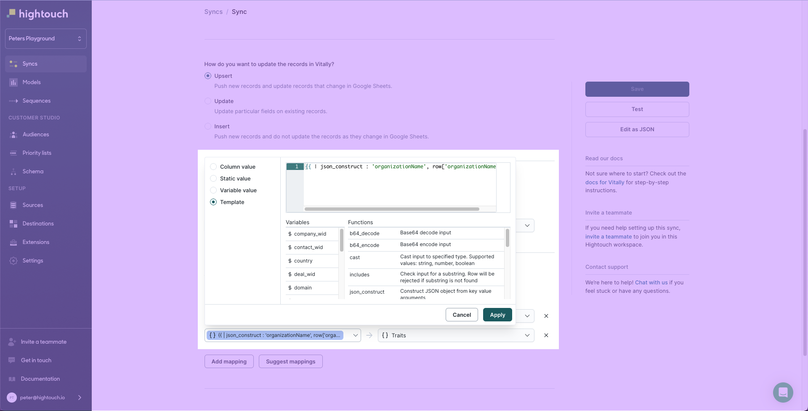Click the Invite a teammate person icon
808x411 pixels.
pyautogui.click(x=12, y=342)
